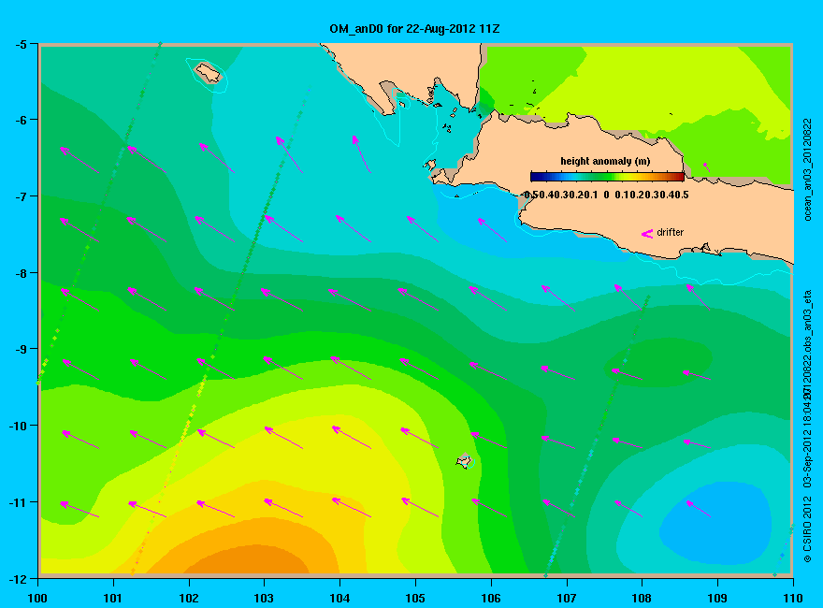
Task: Click the small magenta arrow north of Java's coast
Action: click(706, 166)
